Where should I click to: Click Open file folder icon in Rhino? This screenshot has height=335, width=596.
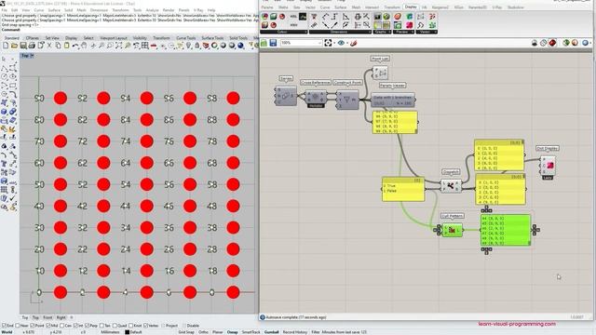[x=14, y=46]
